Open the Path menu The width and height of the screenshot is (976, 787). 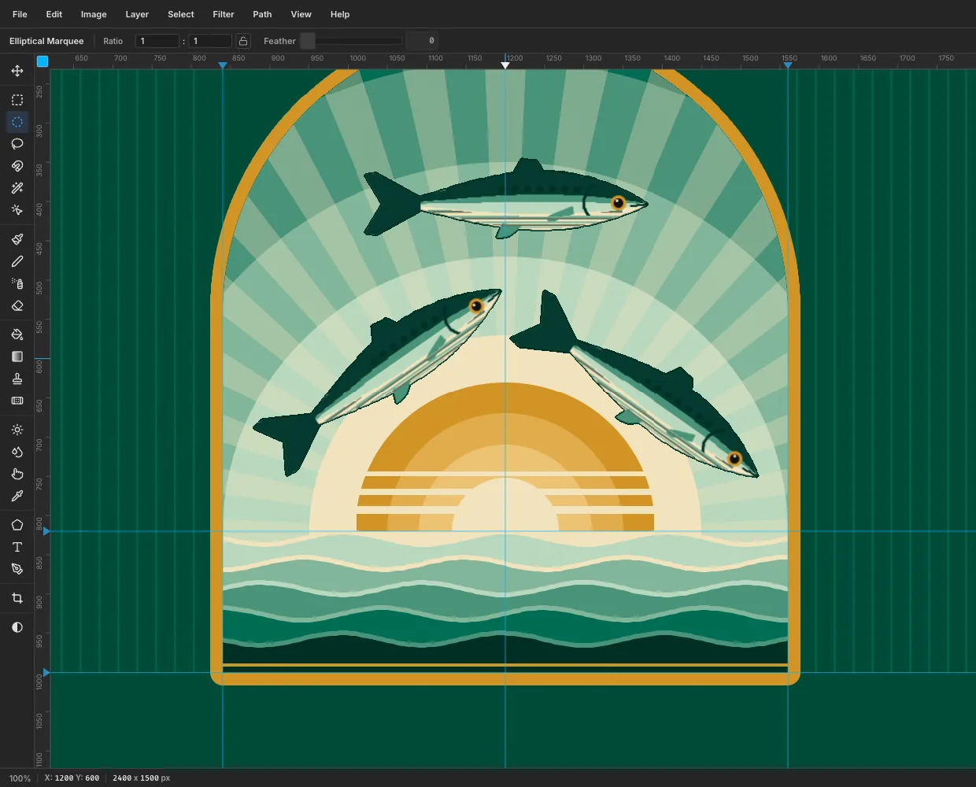(262, 14)
